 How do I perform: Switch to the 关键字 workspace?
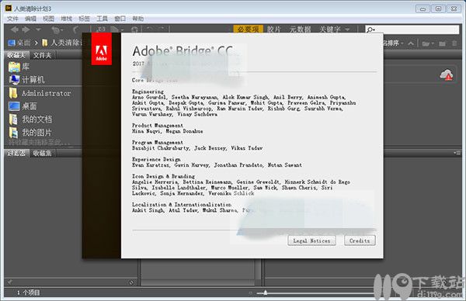330,29
